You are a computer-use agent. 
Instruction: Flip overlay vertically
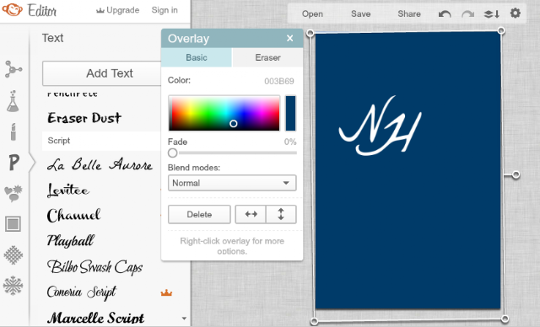click(281, 214)
